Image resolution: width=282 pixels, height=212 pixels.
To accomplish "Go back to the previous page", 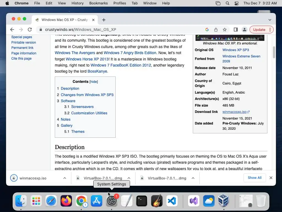I will 12,30.
